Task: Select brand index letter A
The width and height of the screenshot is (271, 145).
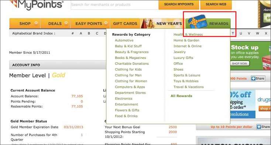Action: click(81, 33)
